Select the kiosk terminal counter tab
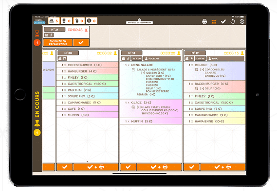This screenshot has width=277, height=191. 66,21
